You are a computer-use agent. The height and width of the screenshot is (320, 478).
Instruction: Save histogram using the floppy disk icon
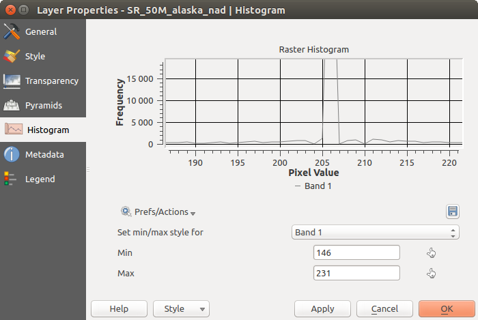click(452, 212)
